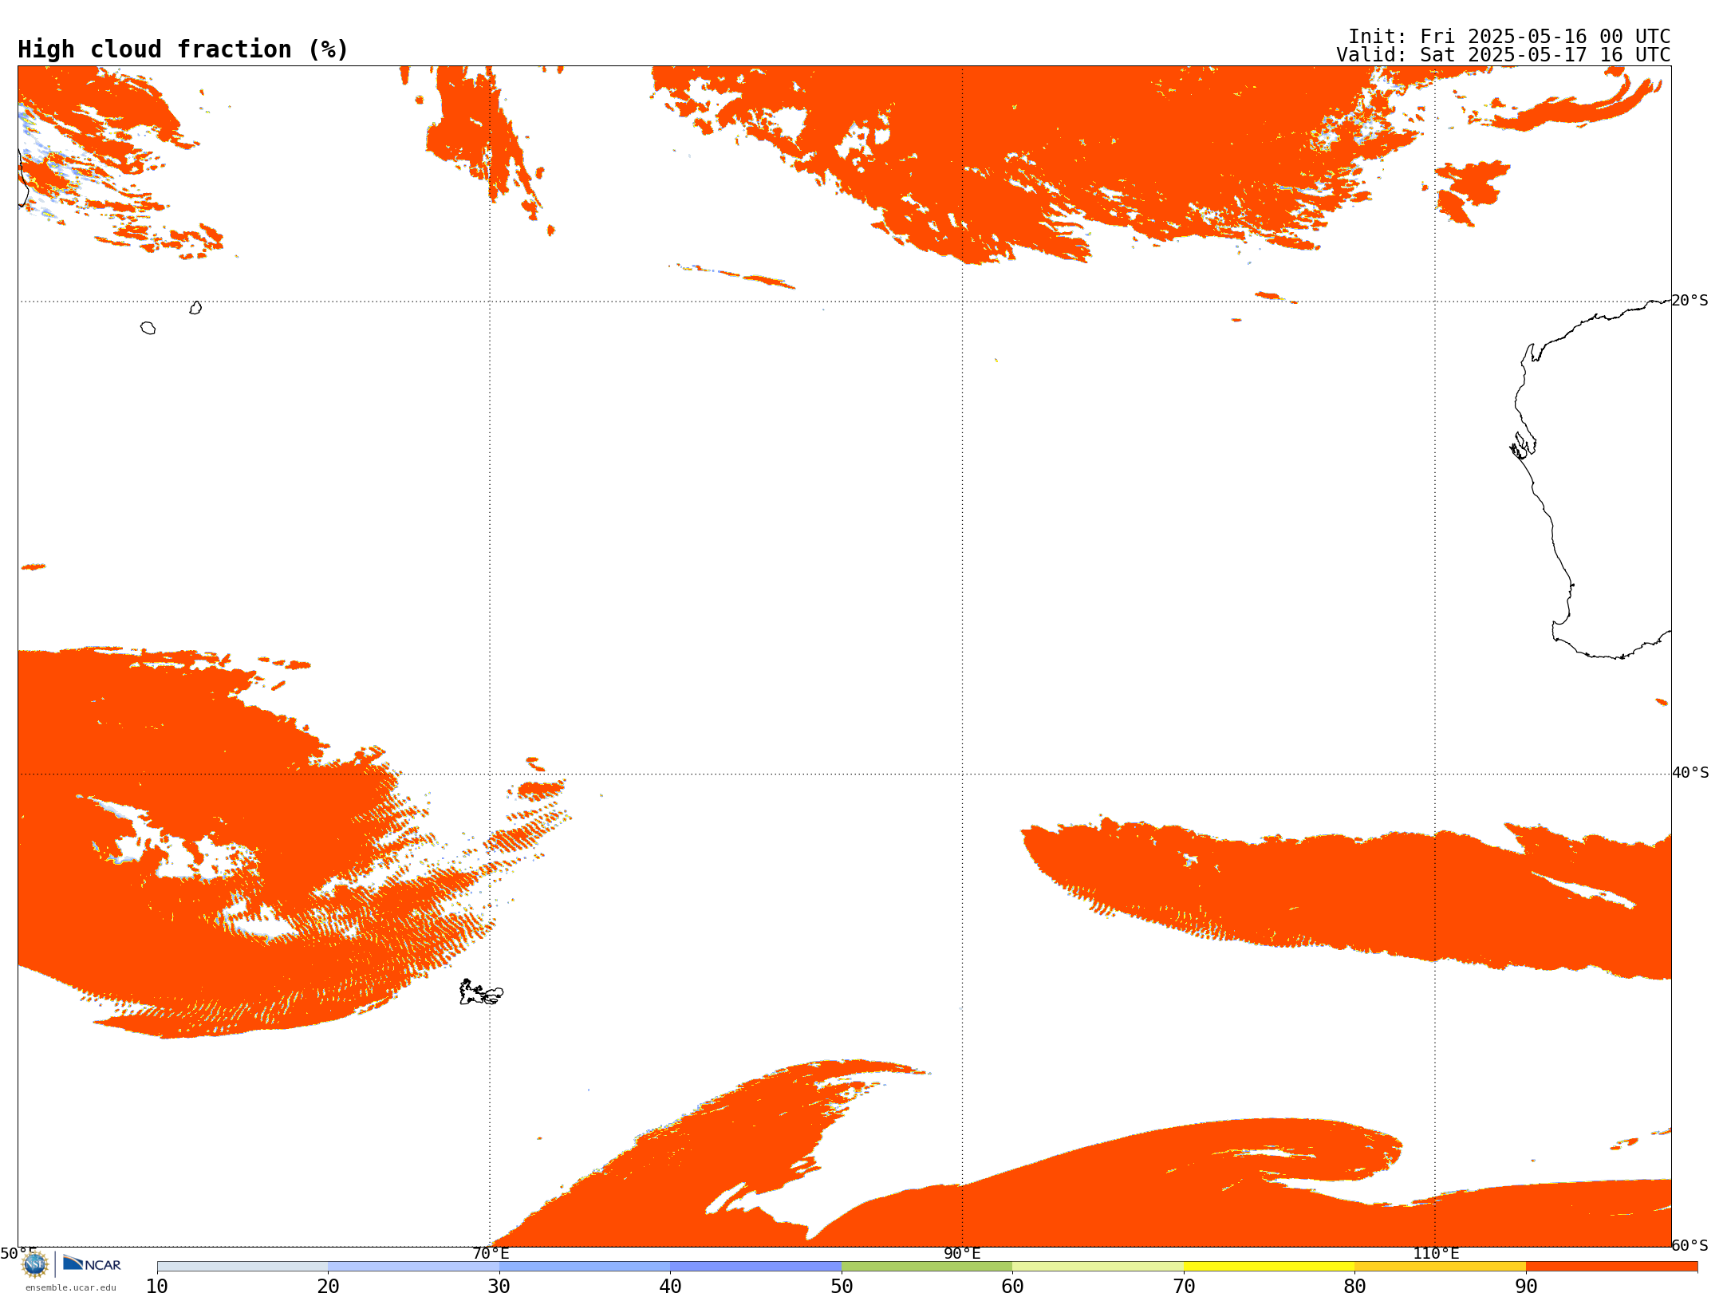
Task: Click the NCAR logo
Action: (x=92, y=1263)
